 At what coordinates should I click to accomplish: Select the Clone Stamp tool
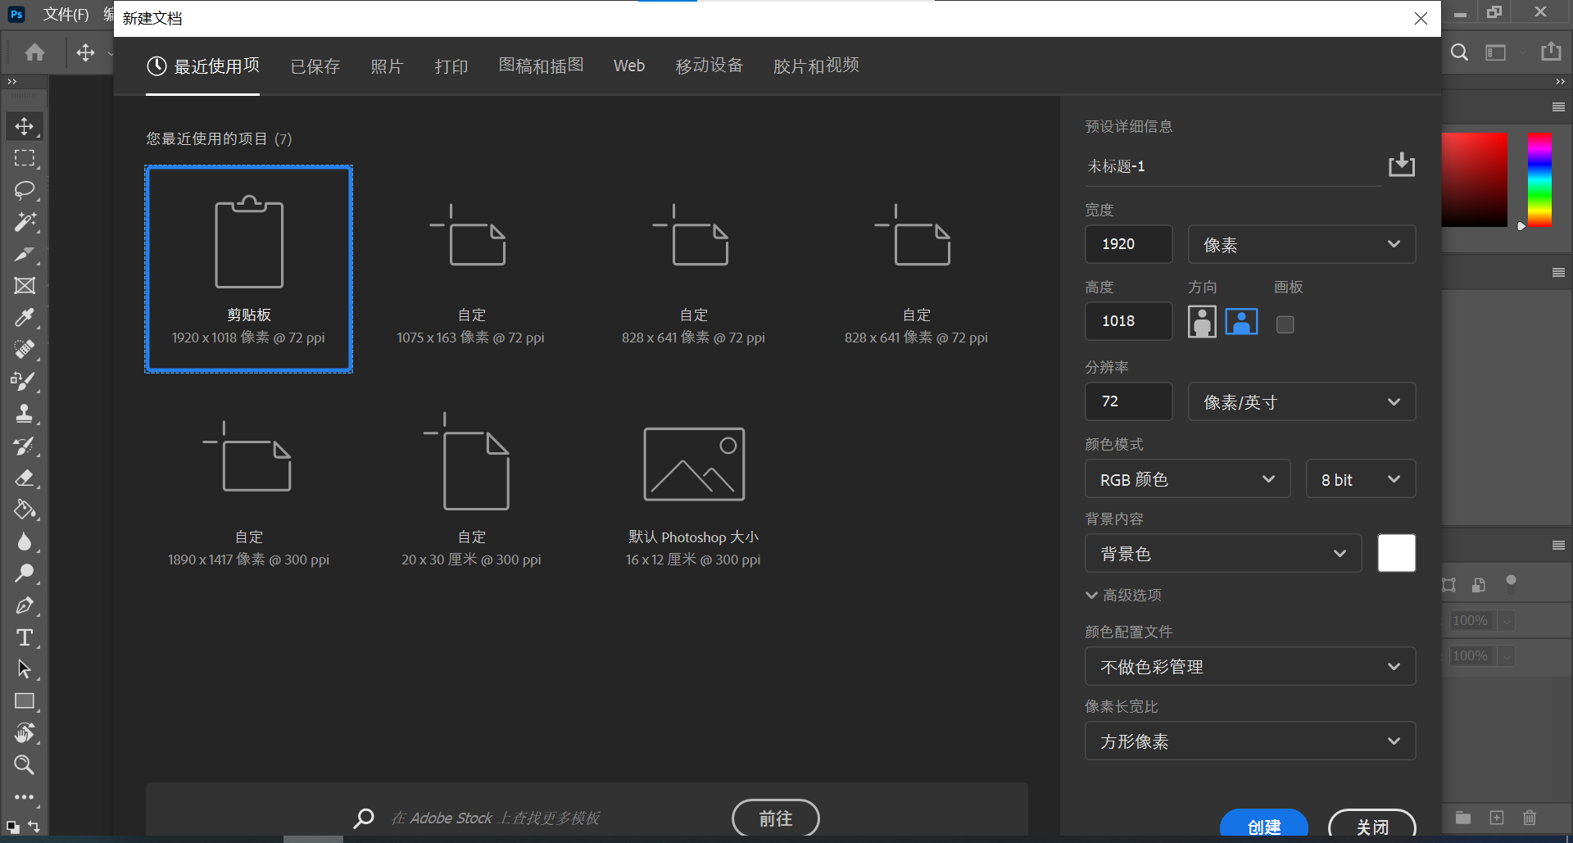coord(25,414)
